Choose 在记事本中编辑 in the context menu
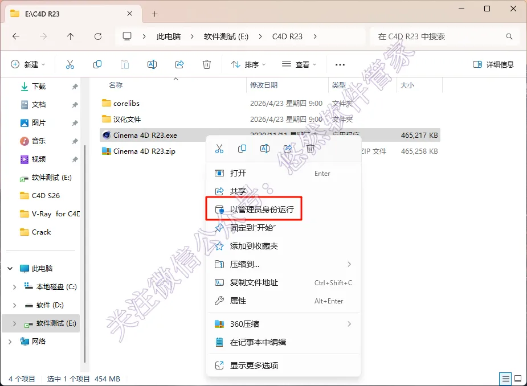This screenshot has height=386, width=527. (284, 342)
